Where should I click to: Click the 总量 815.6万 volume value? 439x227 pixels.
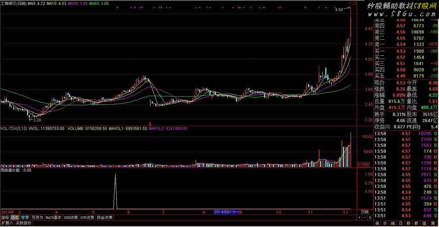[396, 101]
